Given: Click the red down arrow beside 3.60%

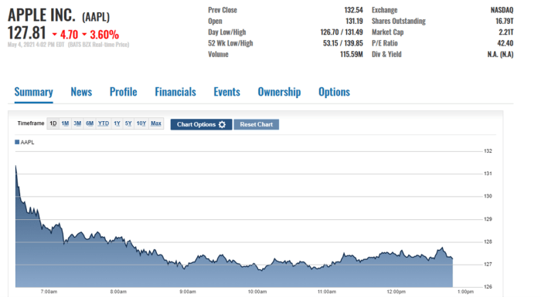Looking at the screenshot, I should 84,35.
